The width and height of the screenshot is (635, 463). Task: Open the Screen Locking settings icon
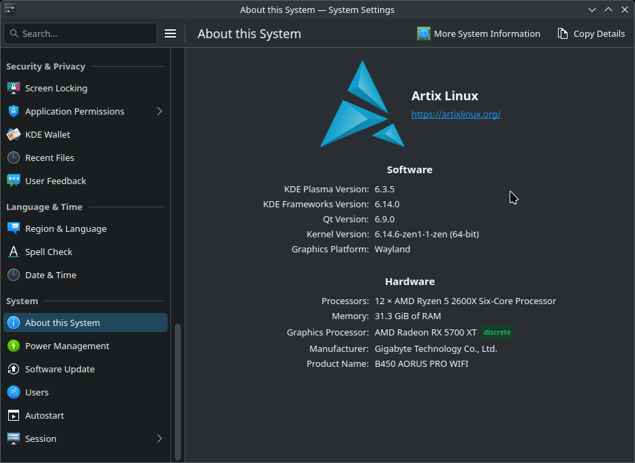(14, 88)
